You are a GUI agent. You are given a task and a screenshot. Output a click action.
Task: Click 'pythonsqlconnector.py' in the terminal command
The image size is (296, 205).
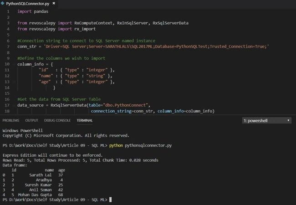148,145
